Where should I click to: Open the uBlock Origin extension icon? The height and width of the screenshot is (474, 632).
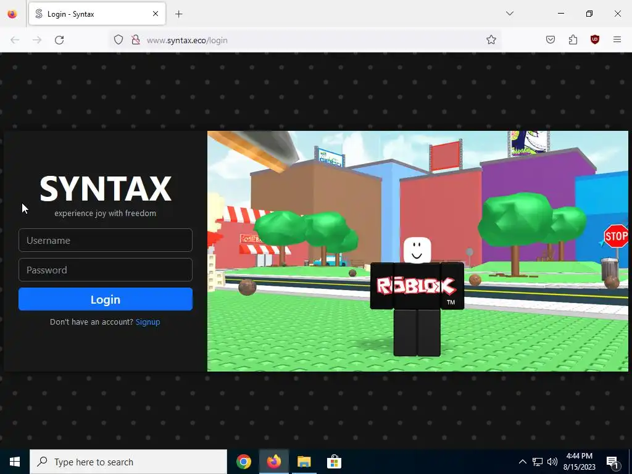[x=595, y=40]
